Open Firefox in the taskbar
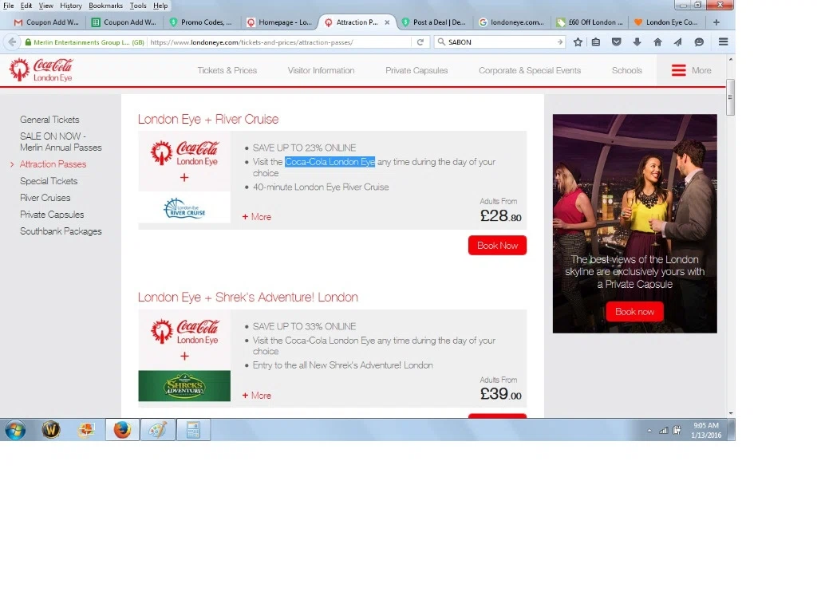 click(122, 430)
